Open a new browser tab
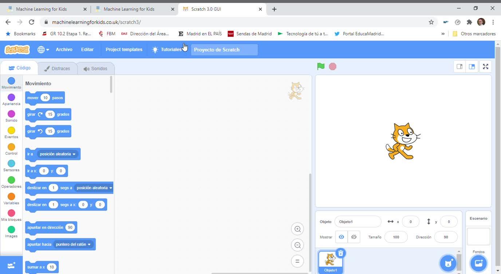Image resolution: width=501 pixels, height=274 pixels. click(274, 9)
